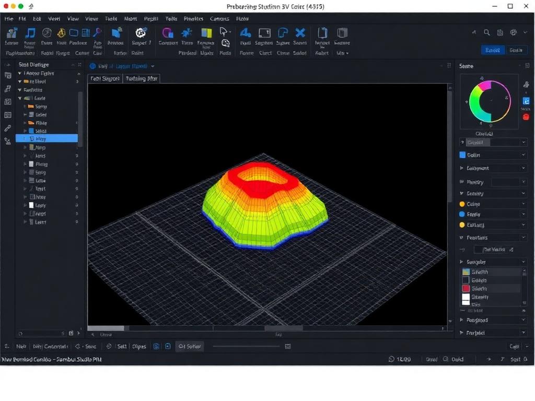Toggle the round Doid indicator in status bar
Screen dimensions: 535x401
pyautogui.click(x=446, y=359)
